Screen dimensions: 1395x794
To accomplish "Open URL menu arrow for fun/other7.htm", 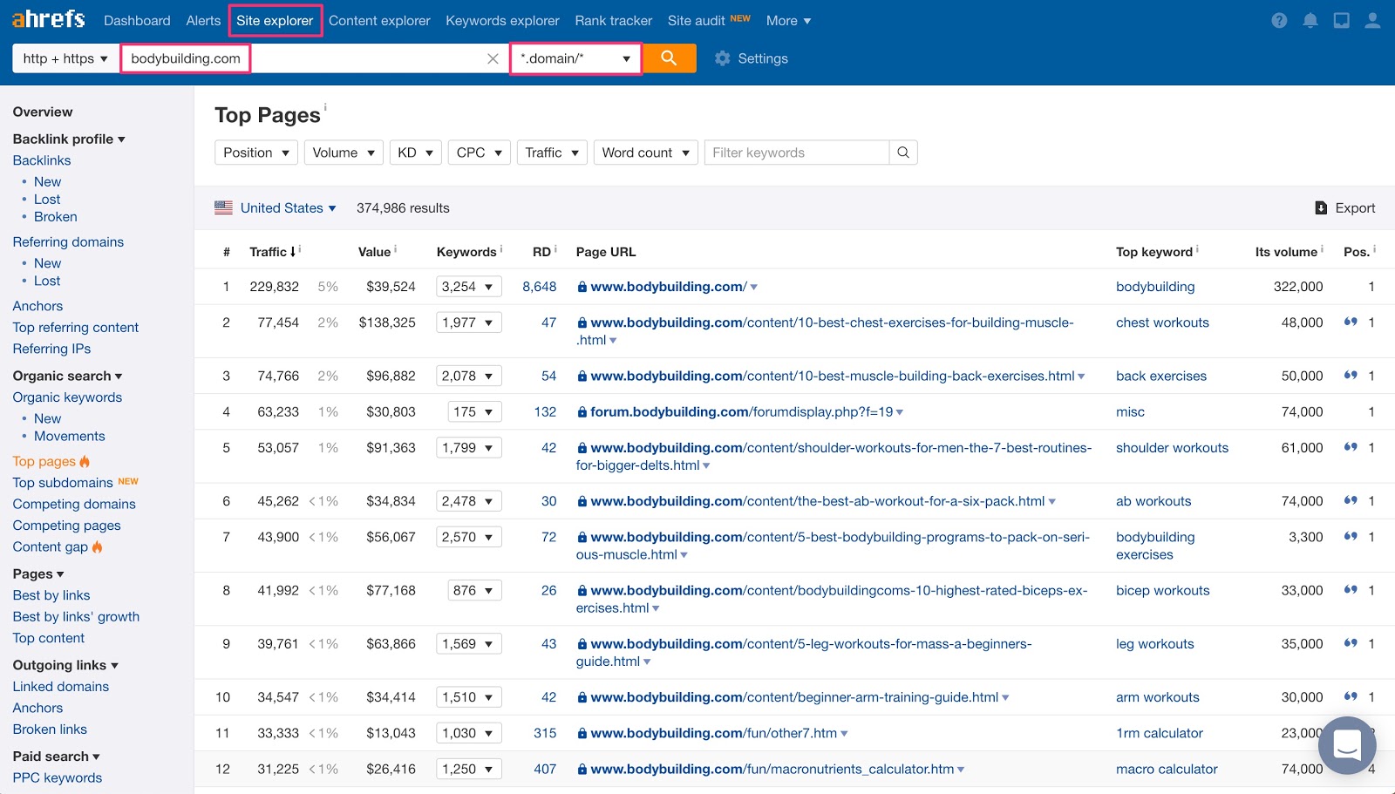I will [844, 734].
